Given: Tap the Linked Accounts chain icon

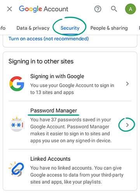Looking at the screenshot, I should tap(17, 169).
